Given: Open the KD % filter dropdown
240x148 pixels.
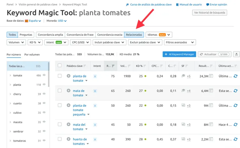Looking at the screenshot, I should tap(35, 42).
